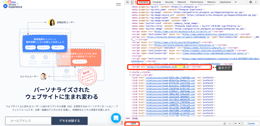Click the ロイヤルユーザー avatar

pyautogui.click(x=43, y=76)
